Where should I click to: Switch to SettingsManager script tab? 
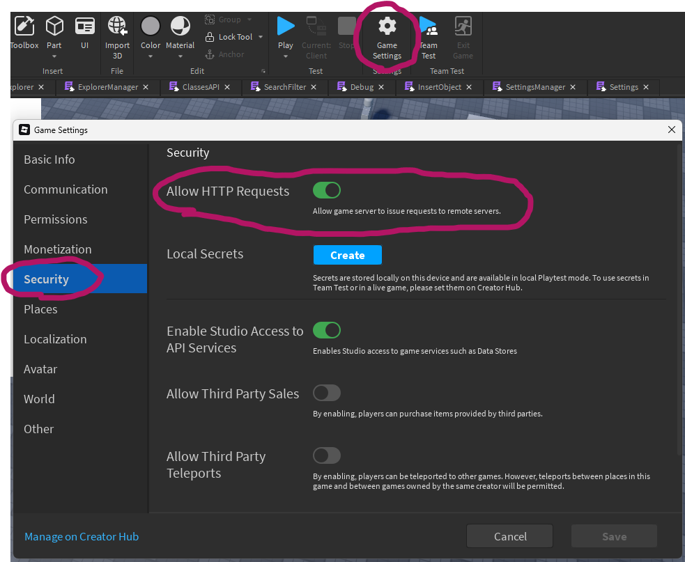pos(535,87)
